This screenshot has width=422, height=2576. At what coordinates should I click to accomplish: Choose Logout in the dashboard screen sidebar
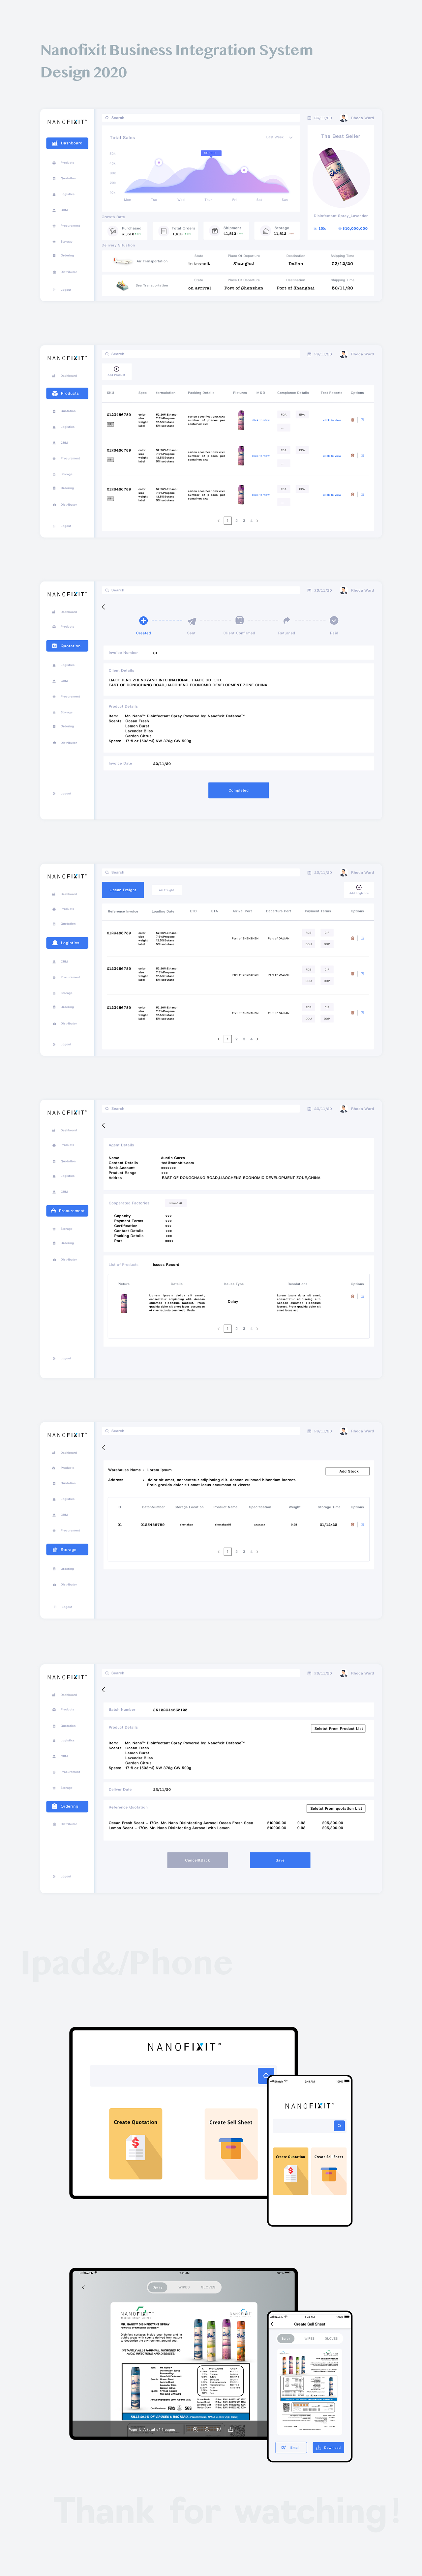coord(63,290)
